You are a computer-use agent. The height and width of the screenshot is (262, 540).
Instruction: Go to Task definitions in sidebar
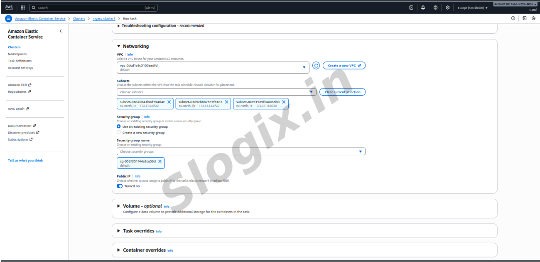click(20, 61)
